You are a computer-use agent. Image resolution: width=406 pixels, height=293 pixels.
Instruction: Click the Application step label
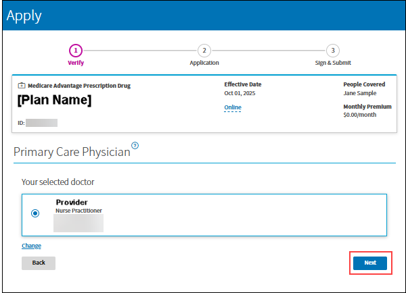[204, 63]
